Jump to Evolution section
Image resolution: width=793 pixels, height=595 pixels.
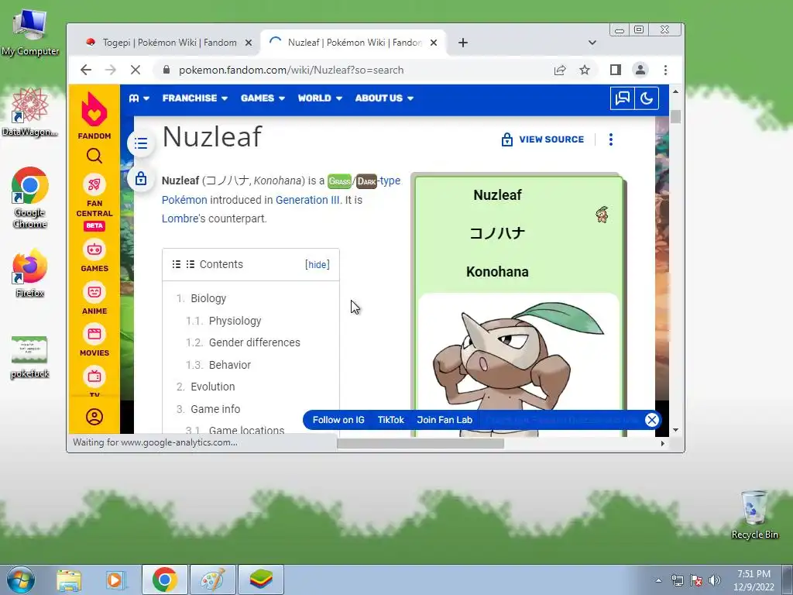pos(212,387)
